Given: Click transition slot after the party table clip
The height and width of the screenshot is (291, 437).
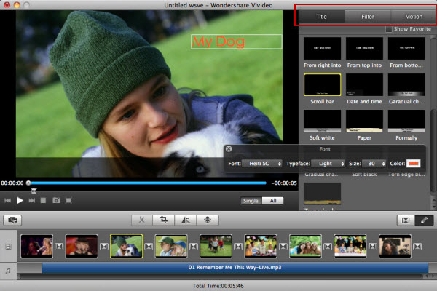Looking at the screenshot, I should [x=373, y=247].
